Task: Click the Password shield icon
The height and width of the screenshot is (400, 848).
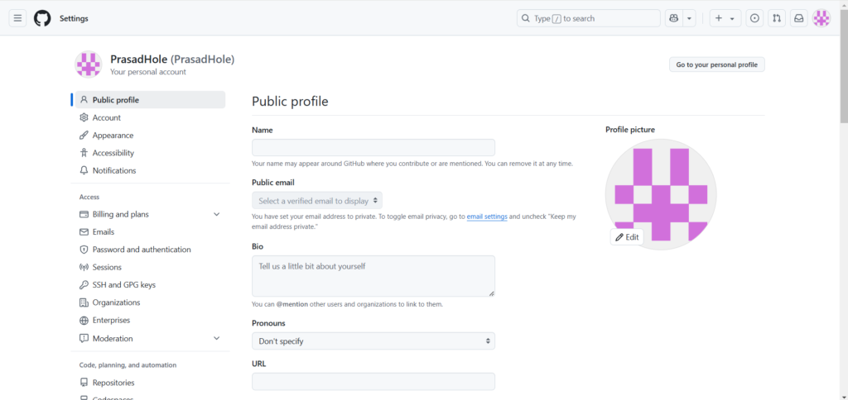Action: (84, 250)
